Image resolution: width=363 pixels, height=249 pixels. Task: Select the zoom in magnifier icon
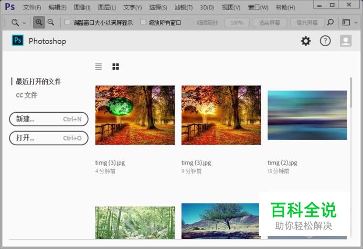click(x=39, y=23)
